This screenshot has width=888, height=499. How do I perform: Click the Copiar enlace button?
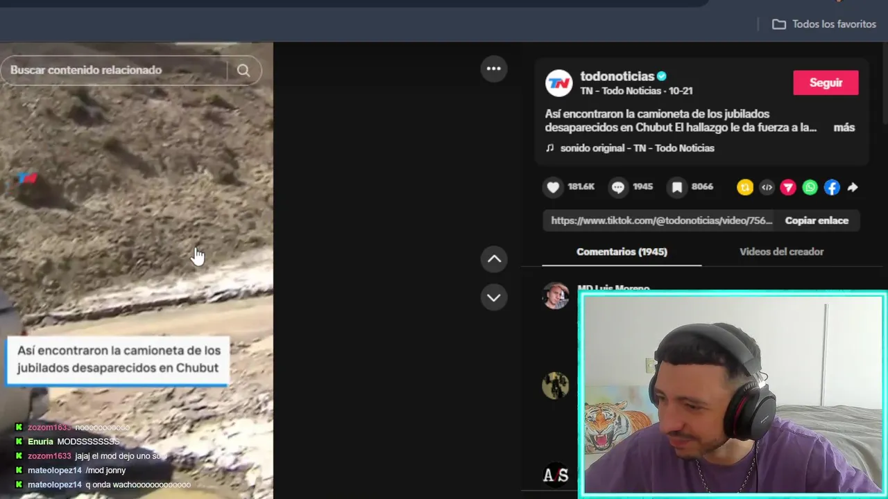[817, 220]
